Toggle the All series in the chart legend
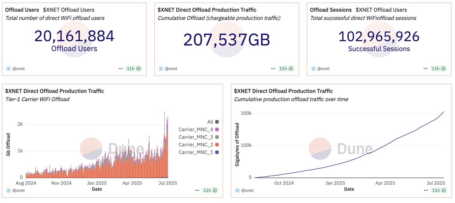 [x=213, y=122]
